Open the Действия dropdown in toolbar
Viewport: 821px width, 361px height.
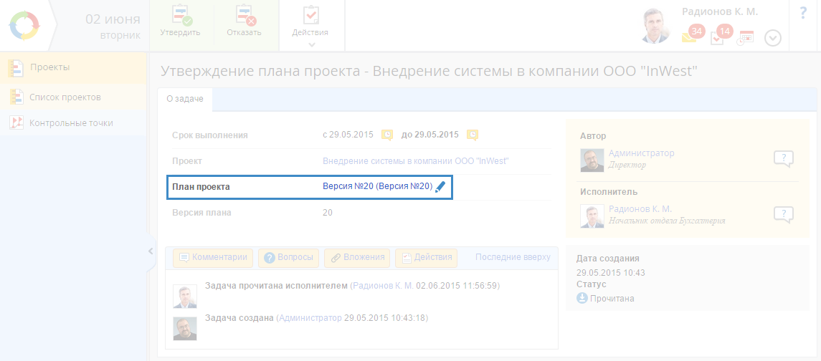click(x=310, y=26)
